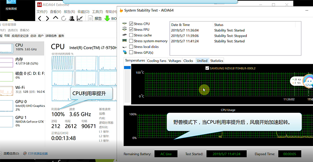The image size is (313, 162).
Task: Open the 工具(T) menu in AIDA64
Action: click(x=97, y=12)
